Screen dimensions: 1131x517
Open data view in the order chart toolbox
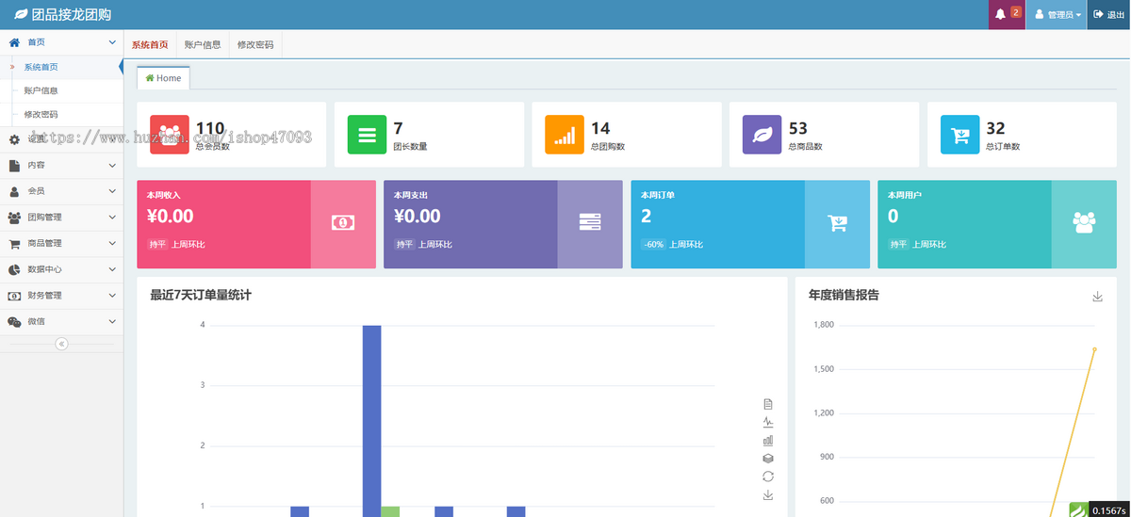pos(768,404)
